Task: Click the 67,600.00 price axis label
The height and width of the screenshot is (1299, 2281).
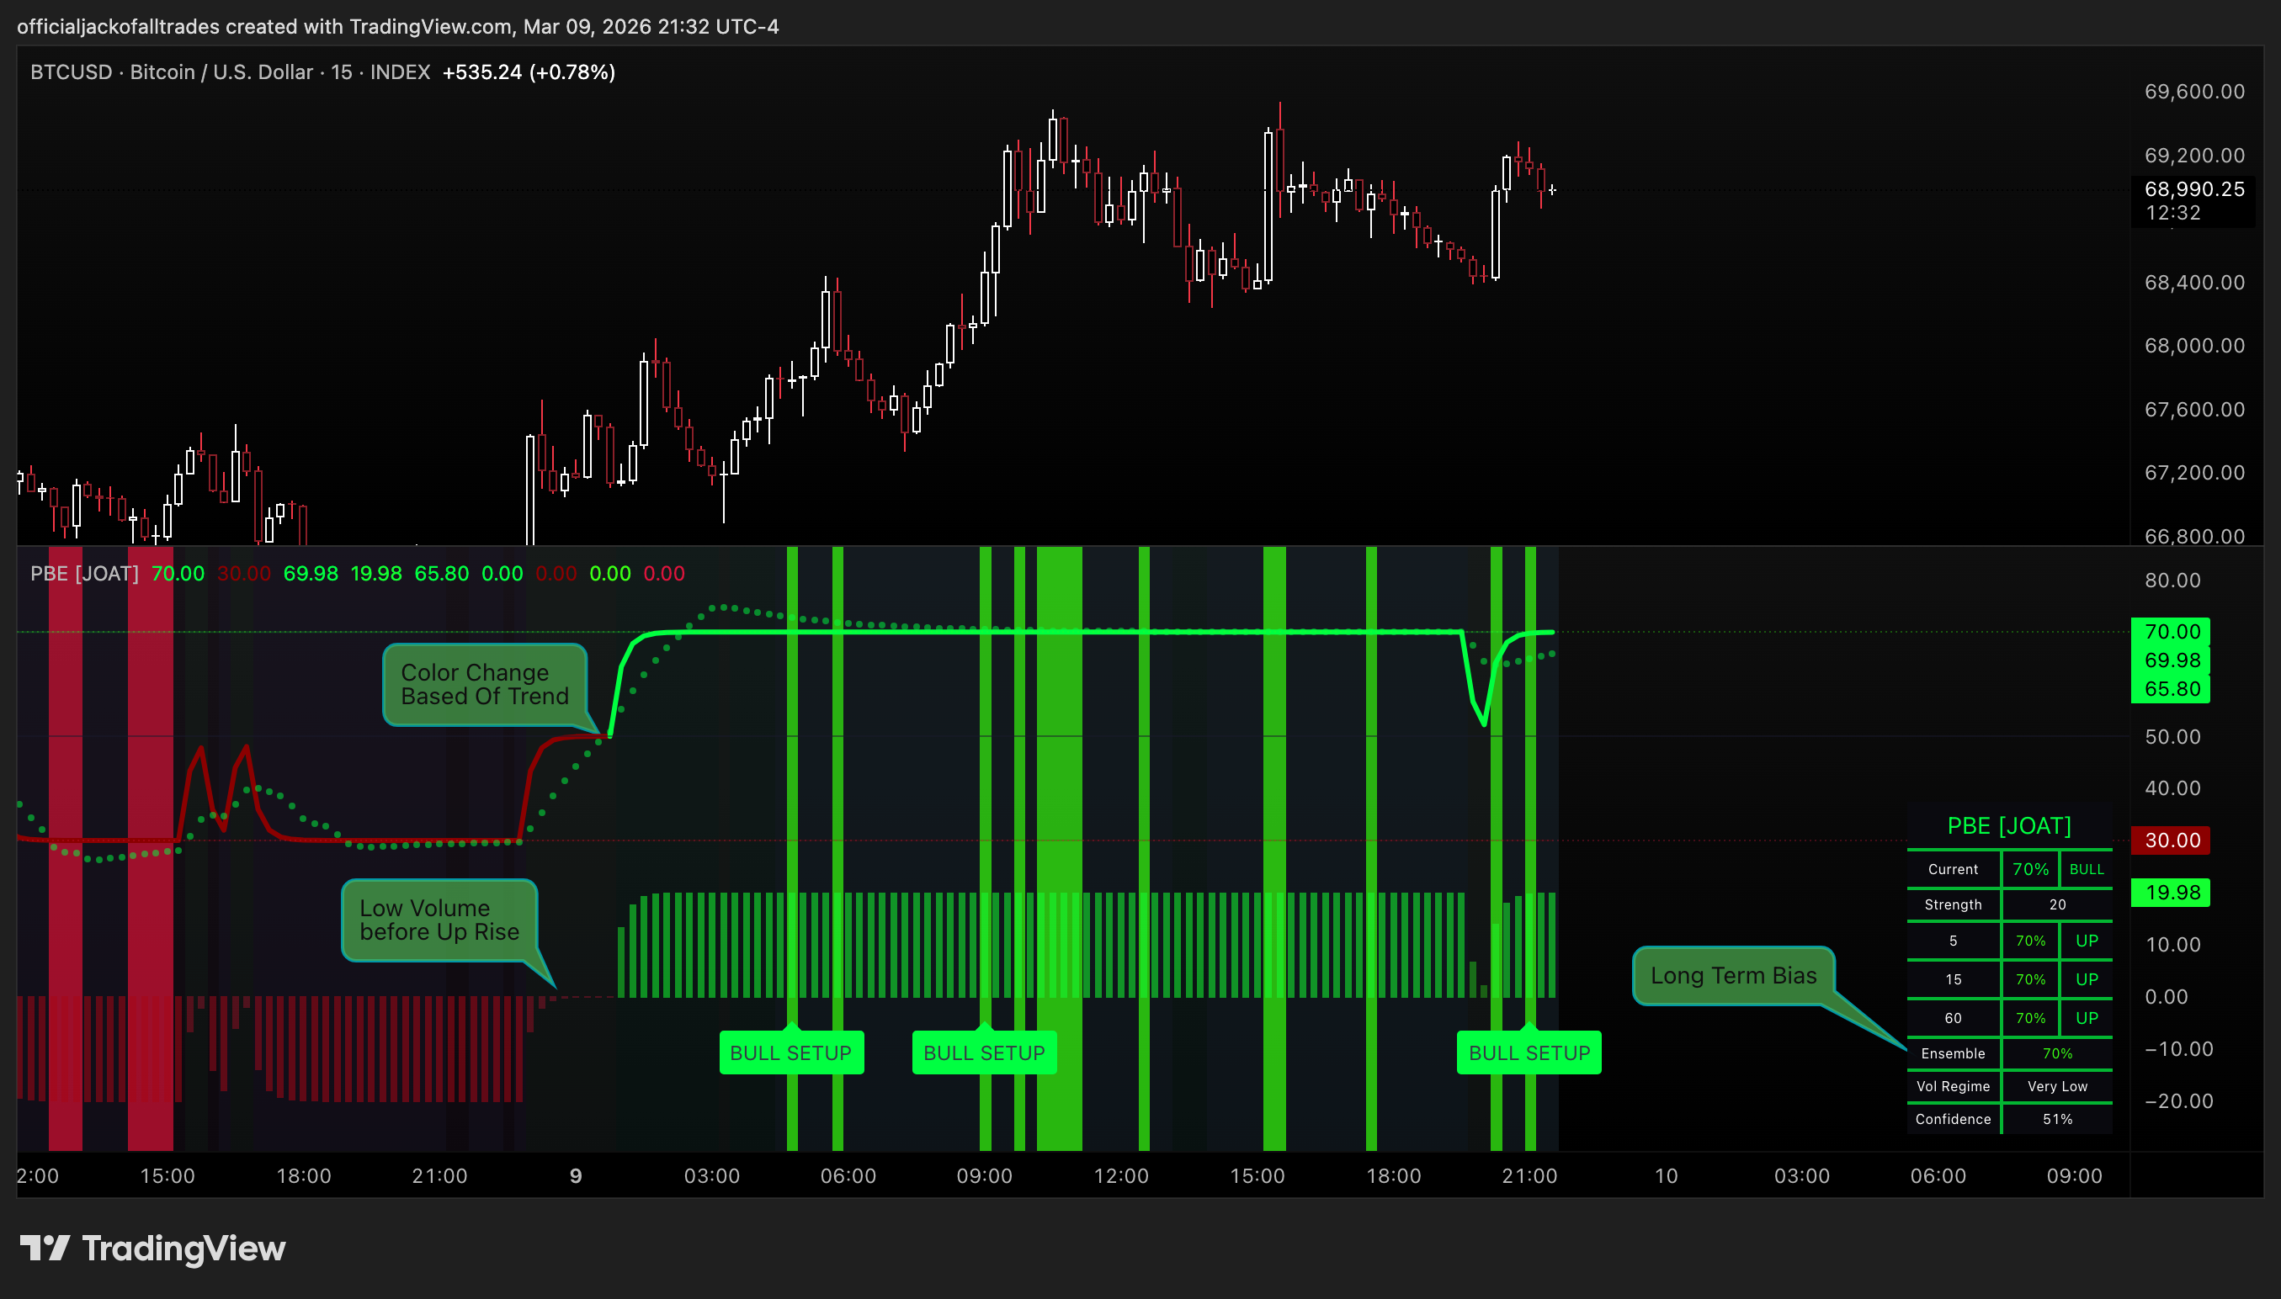Action: coord(2193,410)
